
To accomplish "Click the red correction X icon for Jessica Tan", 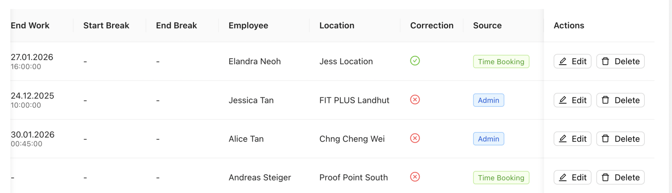I will pyautogui.click(x=415, y=100).
